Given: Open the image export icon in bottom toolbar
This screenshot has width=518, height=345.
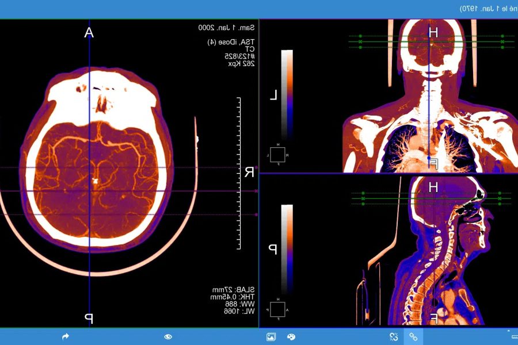Looking at the screenshot, I should [x=271, y=336].
